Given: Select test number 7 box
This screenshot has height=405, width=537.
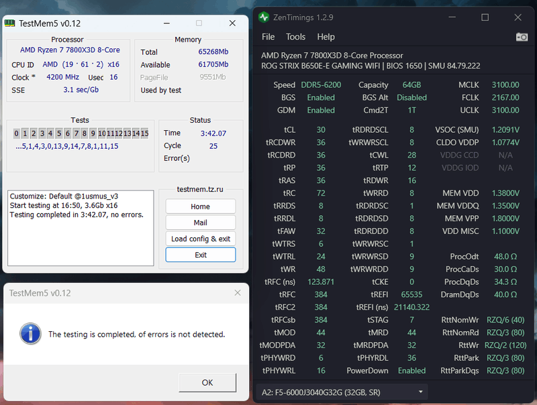Looking at the screenshot, I should coord(76,133).
